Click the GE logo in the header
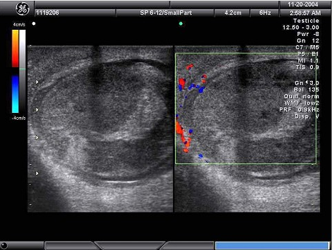The height and width of the screenshot is (250, 333). coord(22,9)
